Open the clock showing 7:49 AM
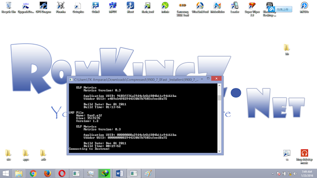The width and height of the screenshot is (317, 178). 307,174
